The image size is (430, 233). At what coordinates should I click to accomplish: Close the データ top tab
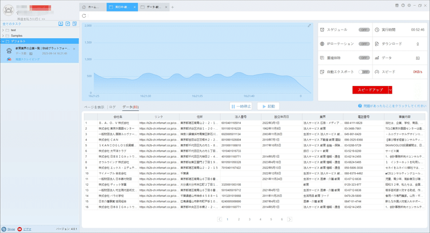tap(166, 7)
